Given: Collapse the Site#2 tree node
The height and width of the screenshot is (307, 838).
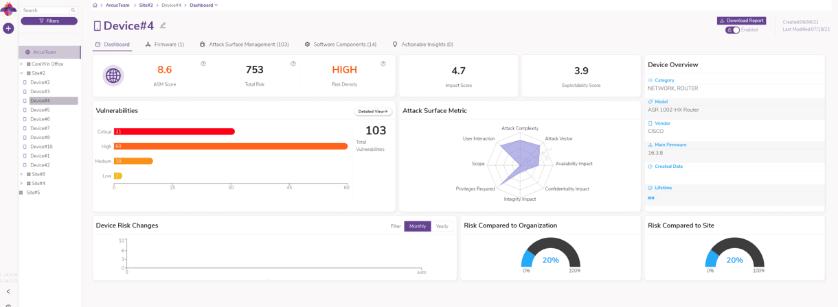Looking at the screenshot, I should point(21,73).
